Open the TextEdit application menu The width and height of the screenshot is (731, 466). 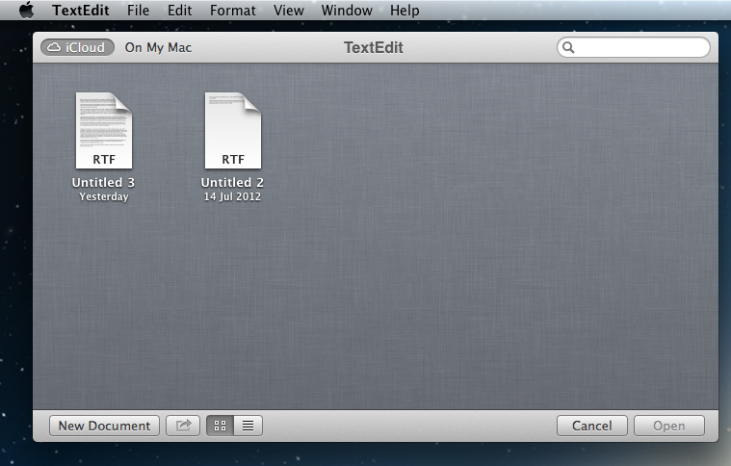[x=81, y=11]
